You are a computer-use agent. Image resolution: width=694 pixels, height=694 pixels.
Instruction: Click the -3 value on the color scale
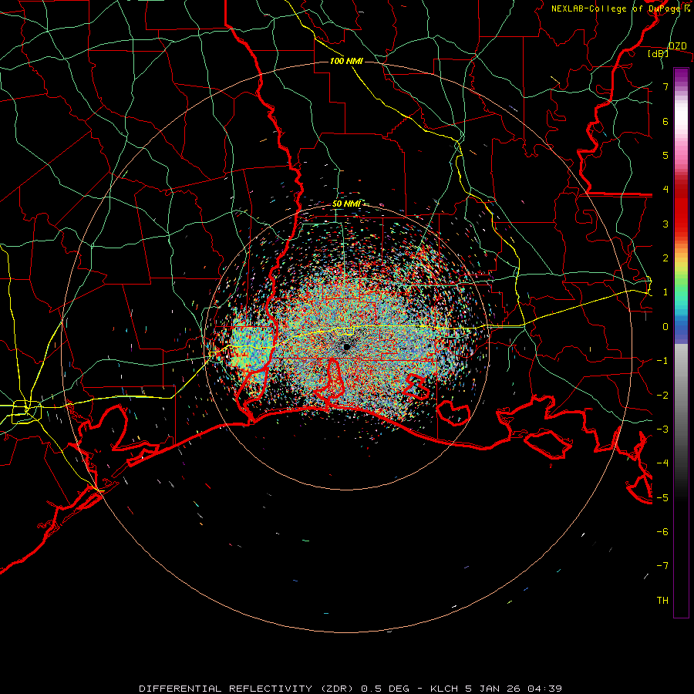(662, 429)
